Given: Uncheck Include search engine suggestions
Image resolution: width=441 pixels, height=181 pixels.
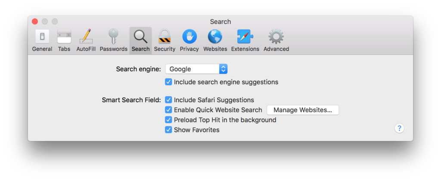Looking at the screenshot, I should click(x=168, y=82).
